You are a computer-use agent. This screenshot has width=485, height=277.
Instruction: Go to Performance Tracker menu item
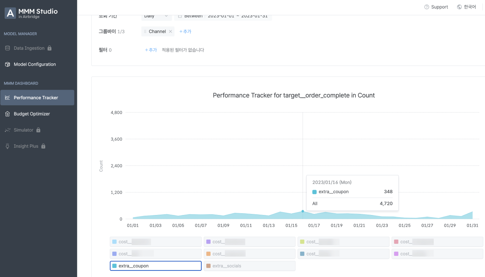click(x=37, y=98)
